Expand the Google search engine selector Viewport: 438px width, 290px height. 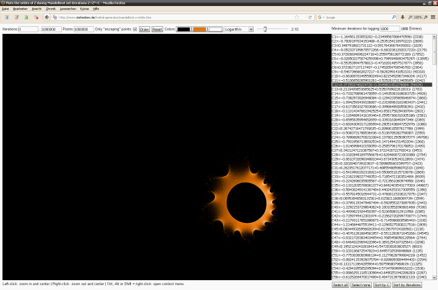(321, 17)
